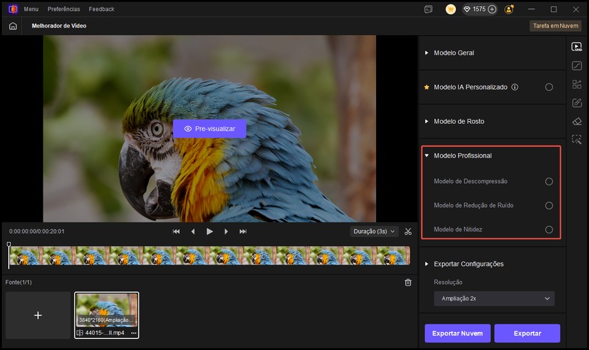Click the Exportar button
Viewport: 589px width, 350px height.
(x=527, y=333)
